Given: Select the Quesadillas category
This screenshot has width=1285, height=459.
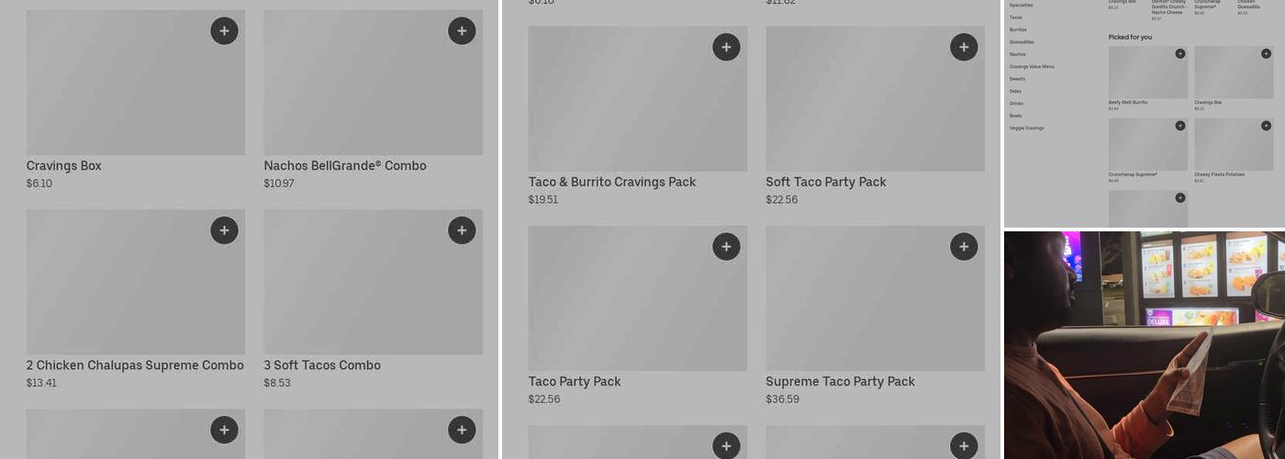Looking at the screenshot, I should [x=1022, y=42].
